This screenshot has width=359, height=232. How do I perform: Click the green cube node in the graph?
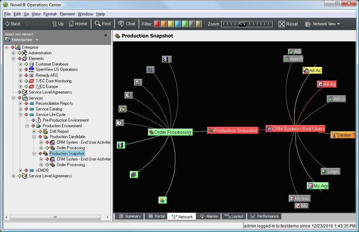click(x=134, y=175)
